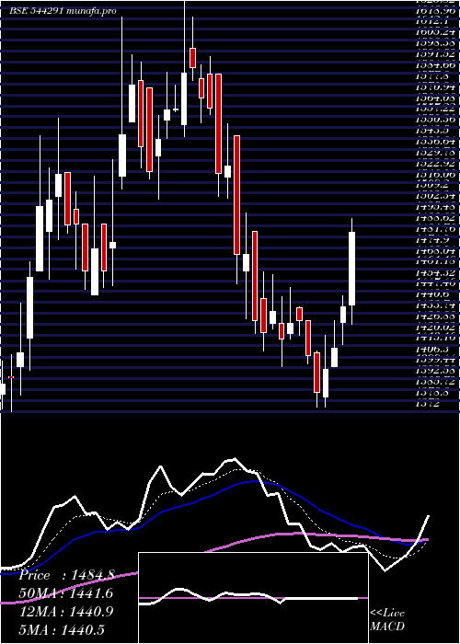Viewport: 460px width, 644px height.
Task: Click the 'Price : 1484.8' readout
Action: point(66,575)
